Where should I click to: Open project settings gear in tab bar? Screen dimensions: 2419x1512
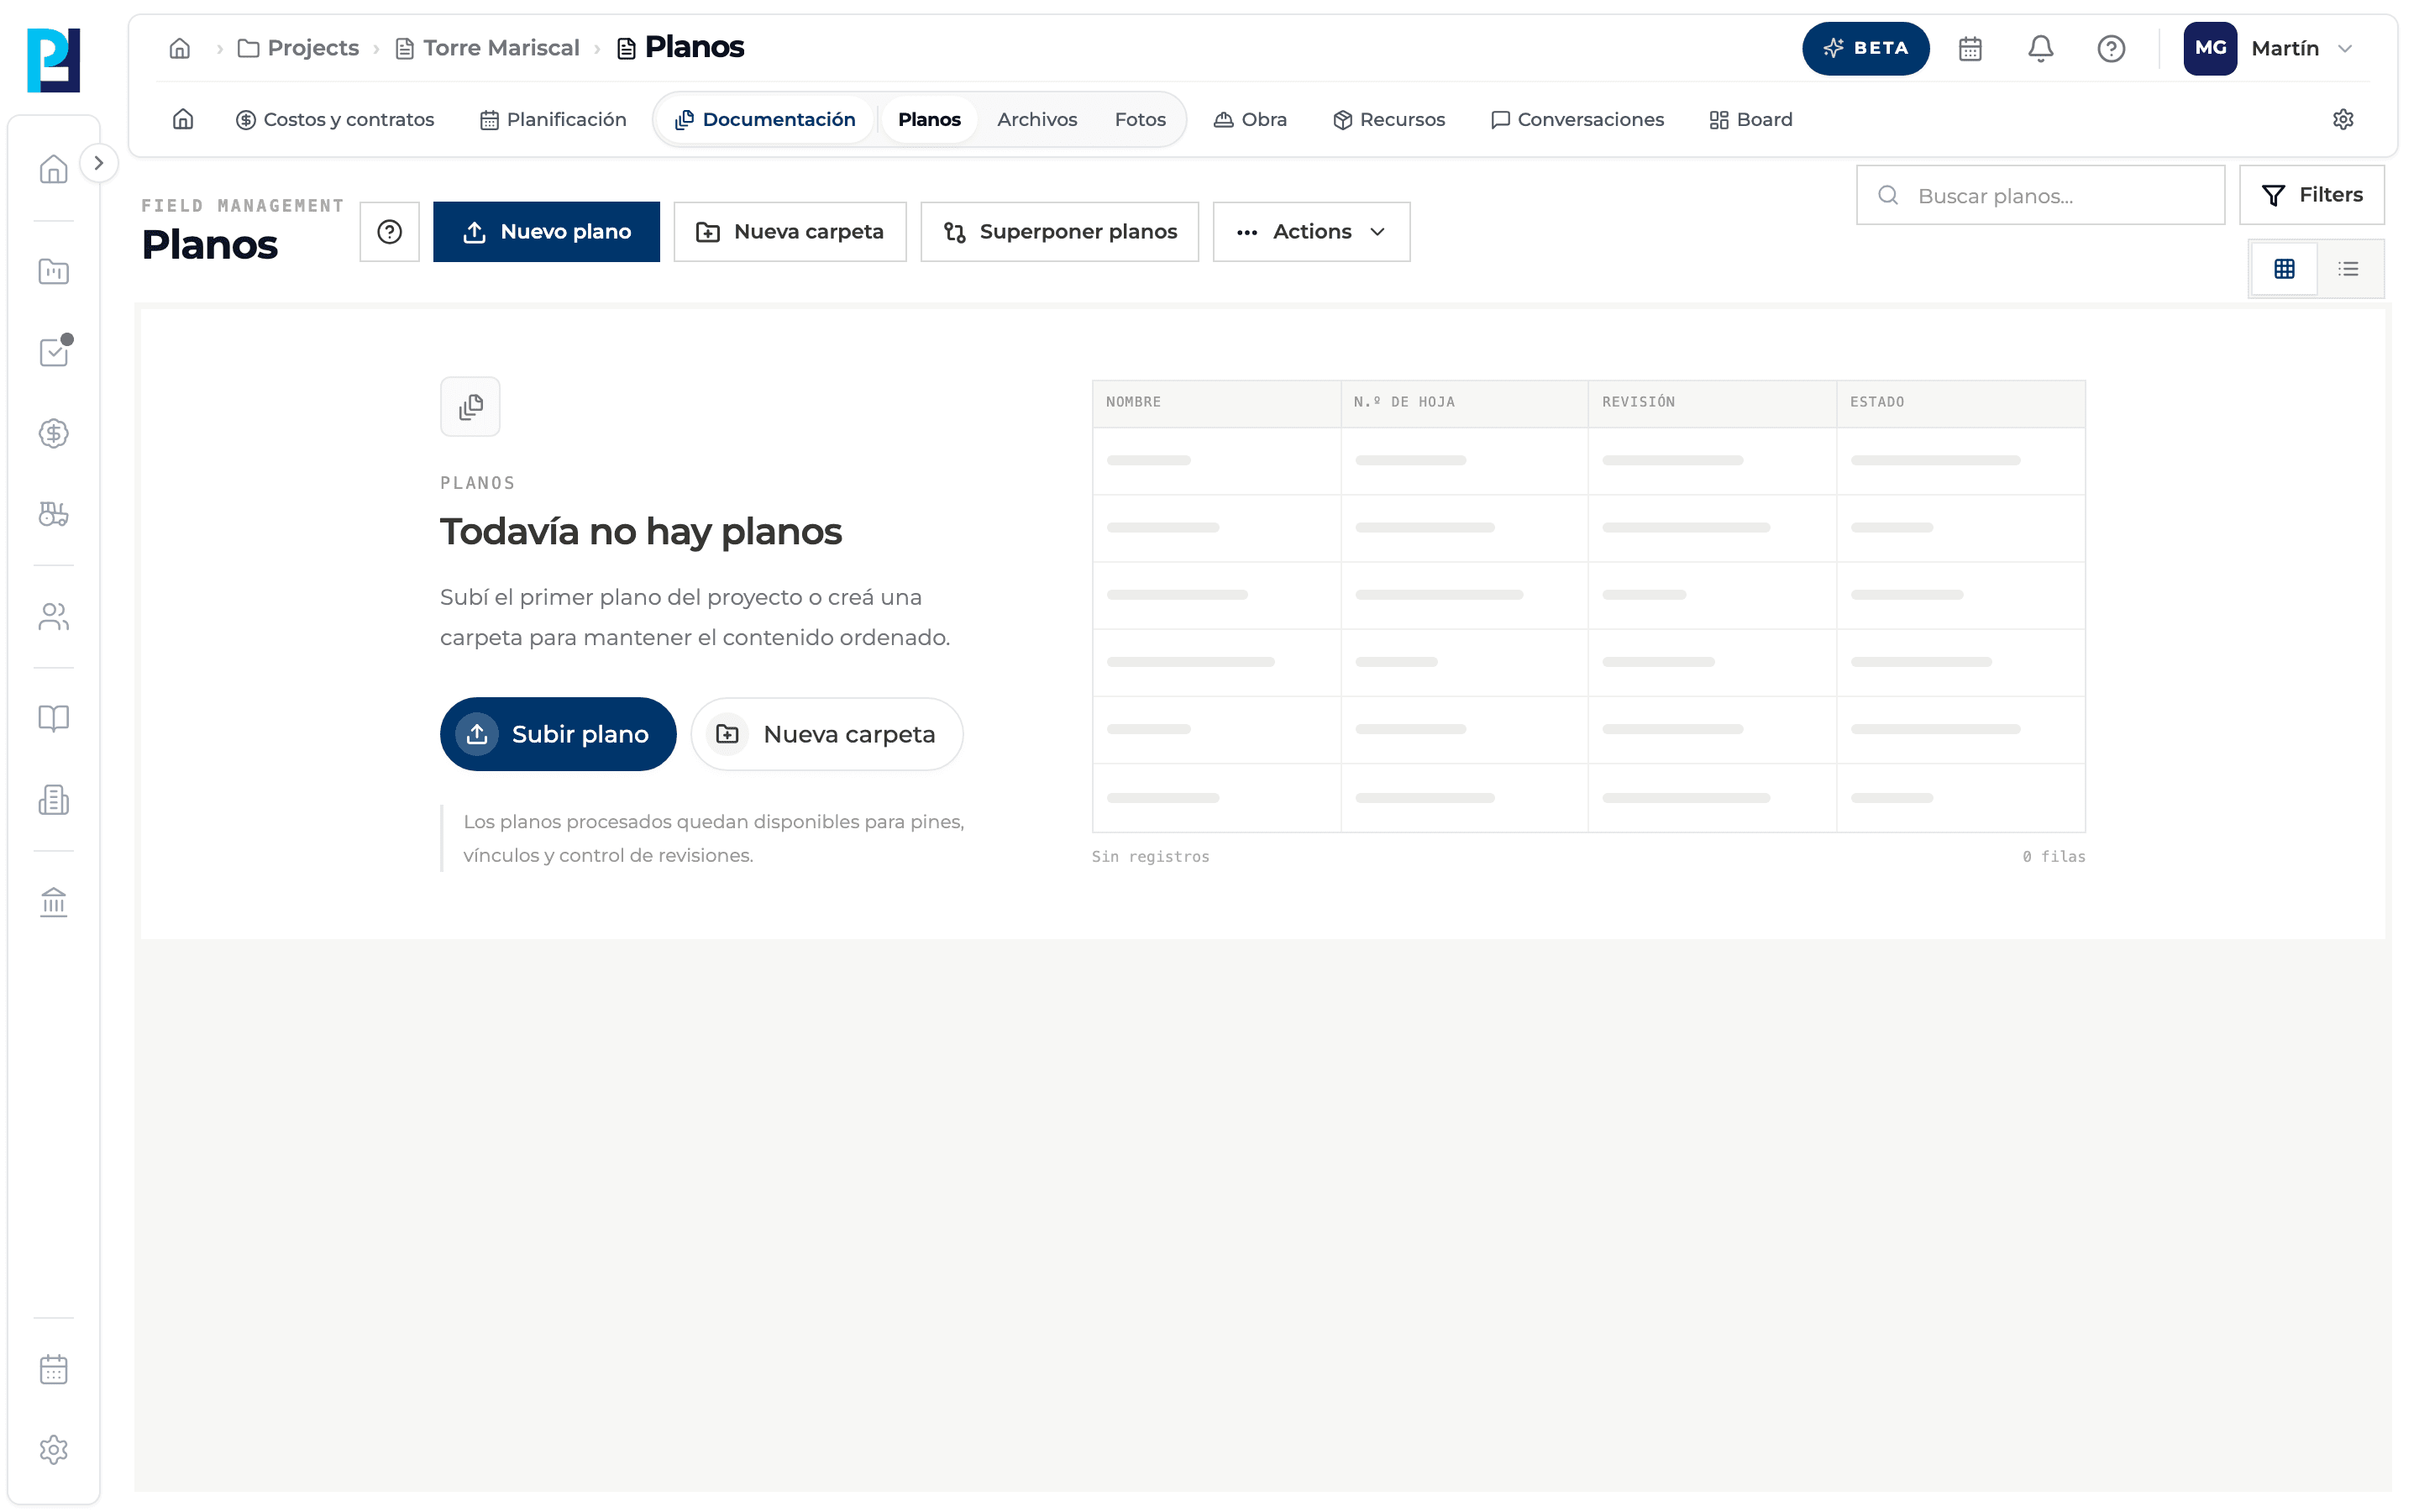tap(2343, 119)
